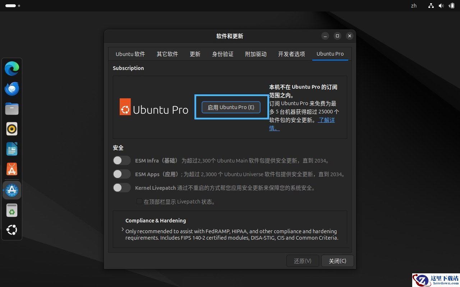This screenshot has height=287, width=460.
Task: Click the power icon in the top bar
Action: pyautogui.click(x=452, y=6)
